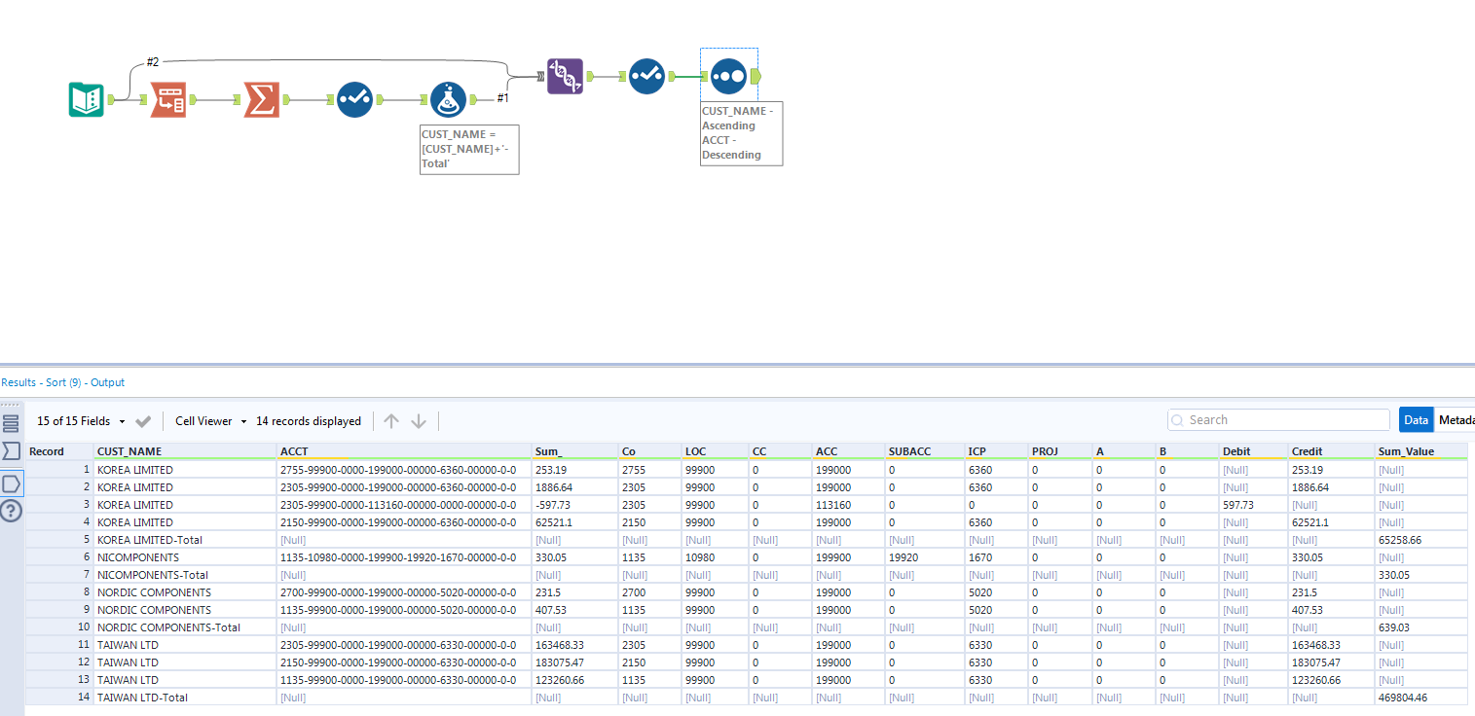Click the CUST_NAME column header
The height and width of the screenshot is (716, 1475).
coord(129,451)
